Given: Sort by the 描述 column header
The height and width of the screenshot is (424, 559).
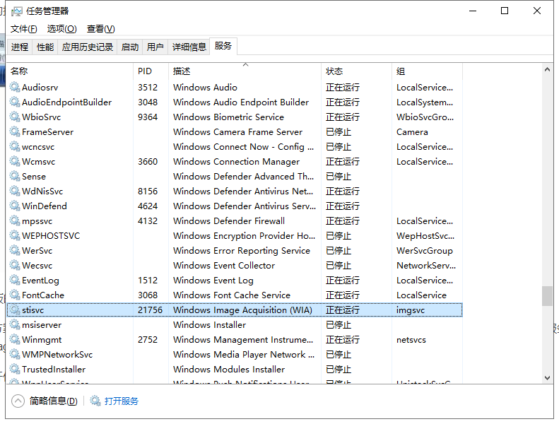Looking at the screenshot, I should (245, 71).
